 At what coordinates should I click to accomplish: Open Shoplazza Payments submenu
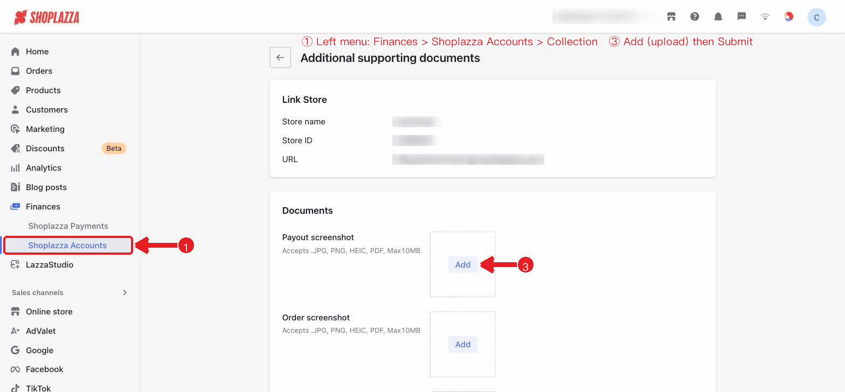(x=68, y=226)
